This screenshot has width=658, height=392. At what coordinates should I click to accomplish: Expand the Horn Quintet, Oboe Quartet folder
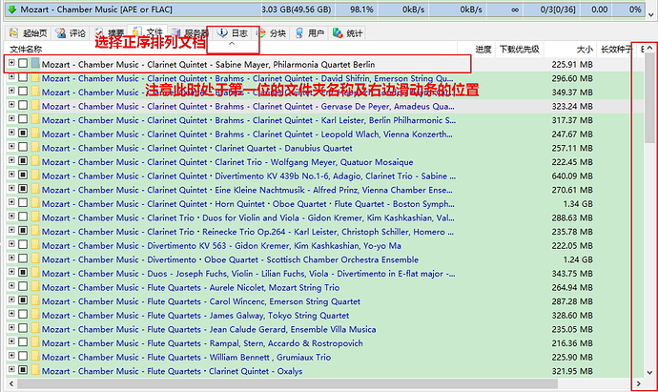pyautogui.click(x=11, y=202)
